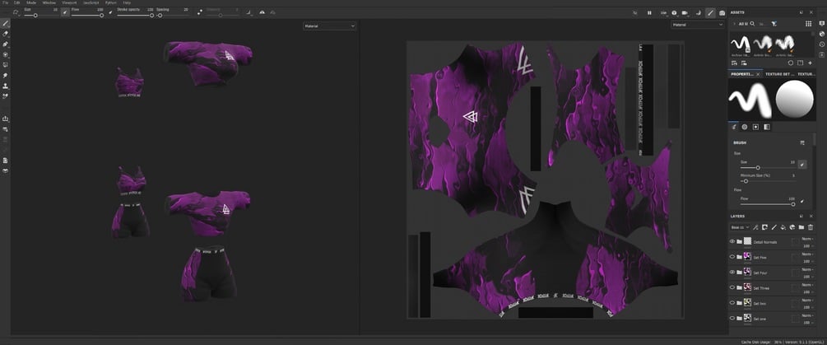
Task: Open the Export textures icon
Action: tap(5, 119)
